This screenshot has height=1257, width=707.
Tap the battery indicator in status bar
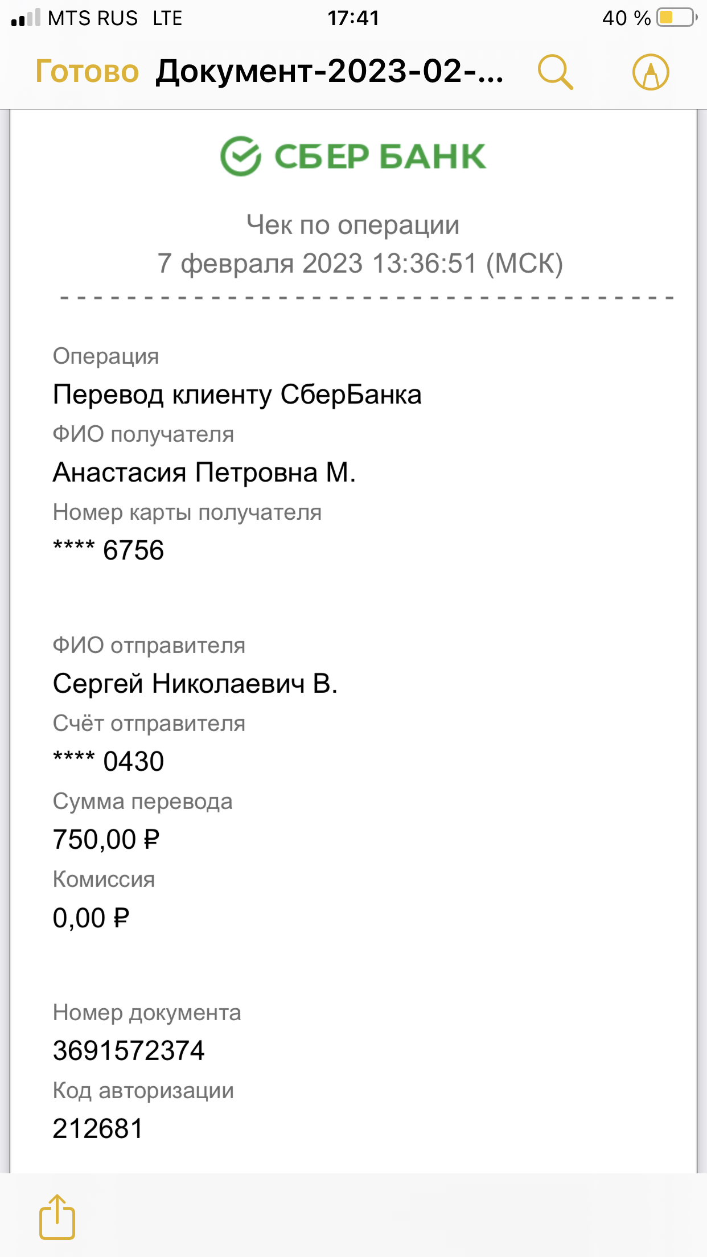pos(677,18)
